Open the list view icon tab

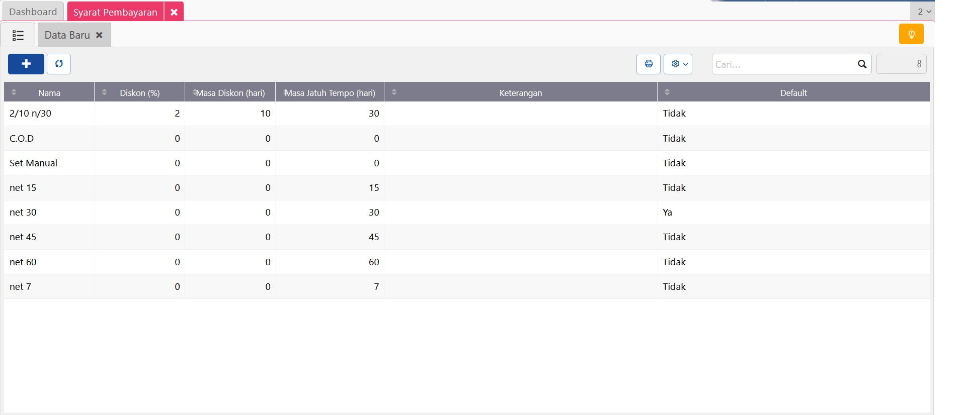click(x=18, y=35)
